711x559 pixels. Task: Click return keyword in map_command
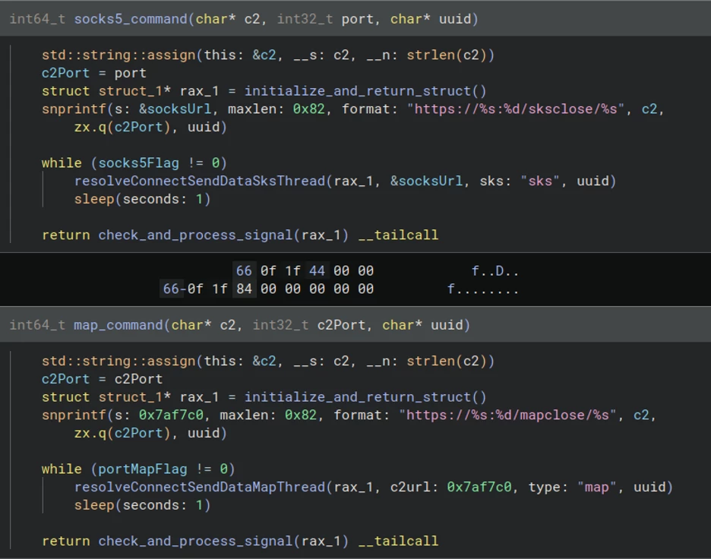(x=66, y=541)
